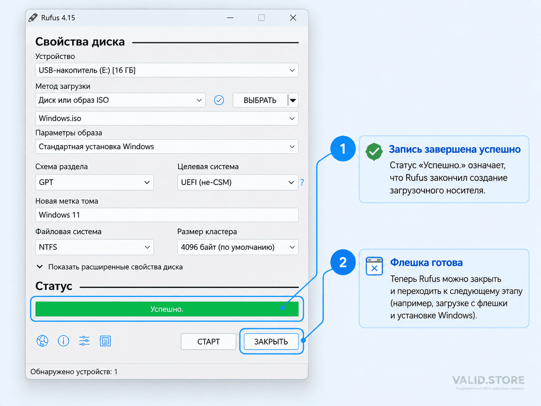
Task: Click the СТАРТ button
Action: pos(208,342)
